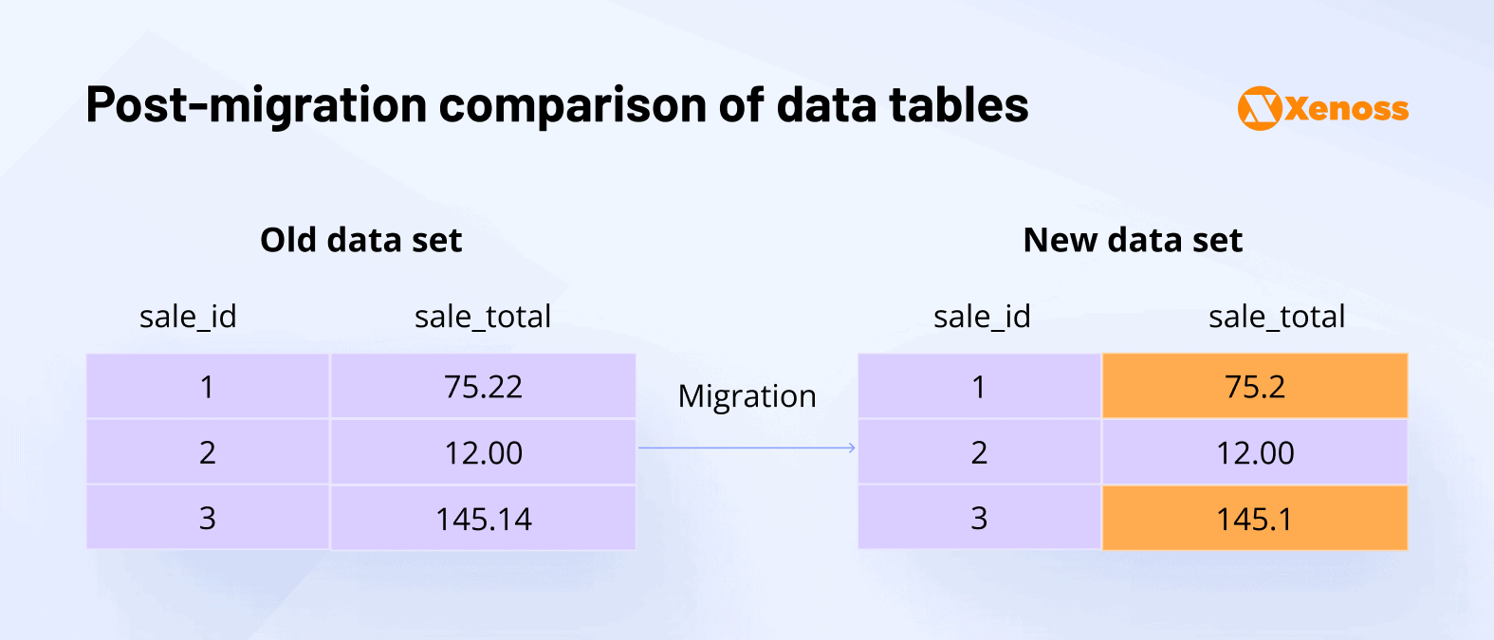Click the 12.00 cell in old data set

pos(483,452)
